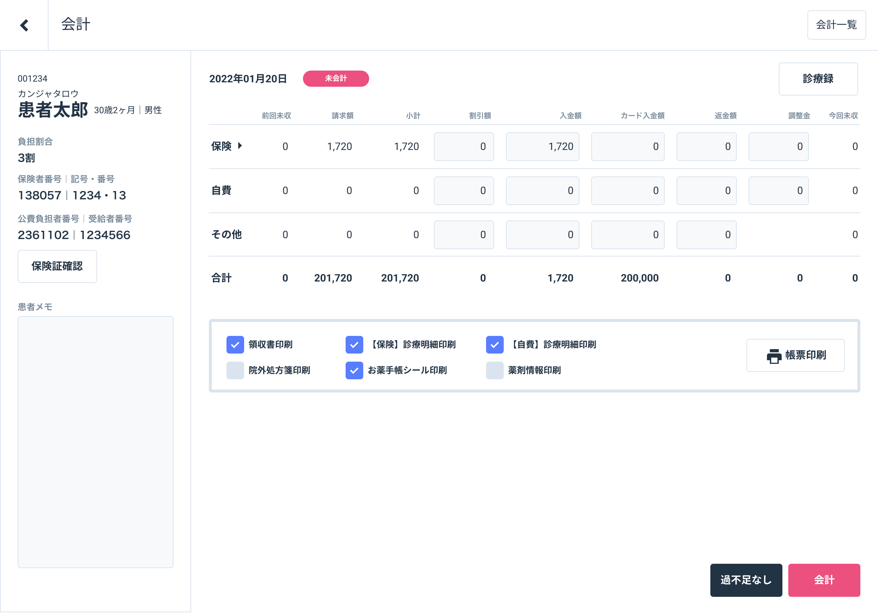The height and width of the screenshot is (613, 878).
Task: Uncheck the 領収書印刷 checkbox
Action: 235,345
